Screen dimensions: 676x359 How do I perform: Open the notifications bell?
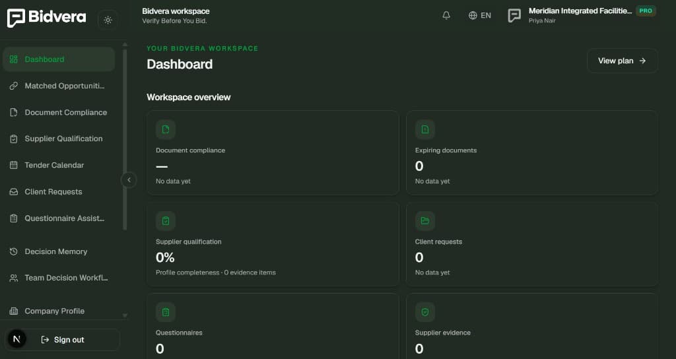pyautogui.click(x=446, y=16)
